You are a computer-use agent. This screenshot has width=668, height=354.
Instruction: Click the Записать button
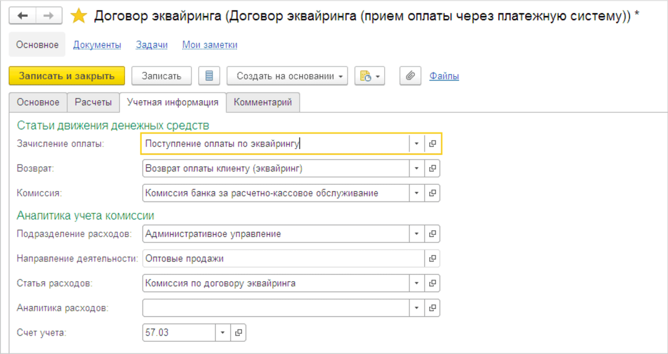161,76
